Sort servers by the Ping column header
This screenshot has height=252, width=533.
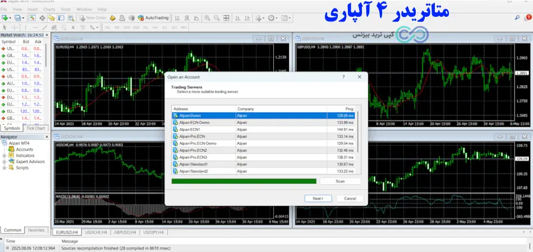[x=341, y=109]
